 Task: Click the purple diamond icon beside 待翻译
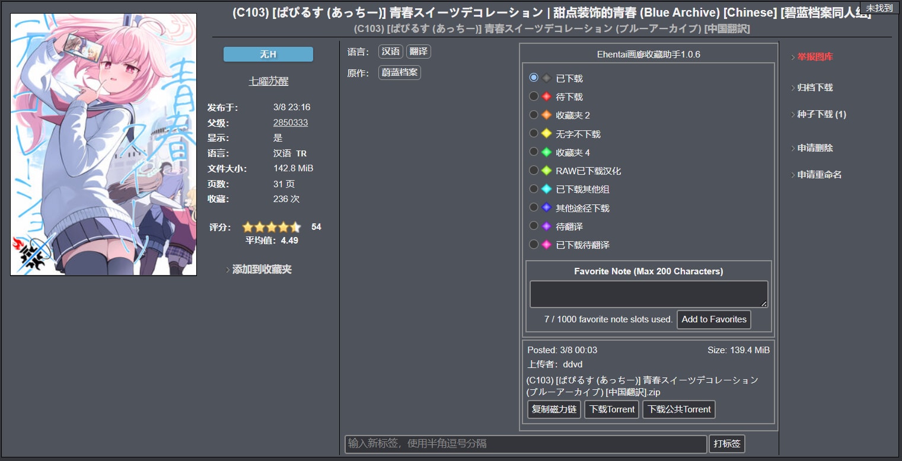click(x=547, y=226)
